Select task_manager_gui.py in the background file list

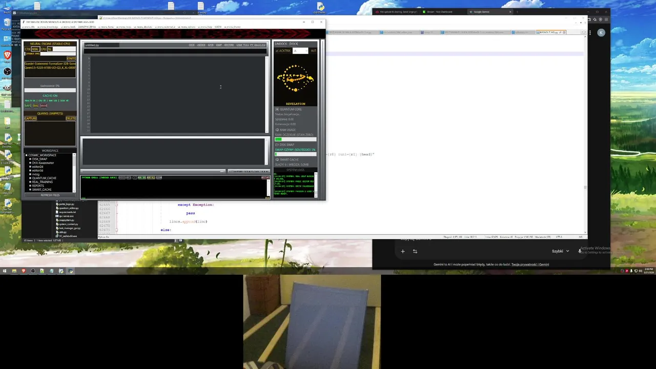pyautogui.click(x=70, y=228)
